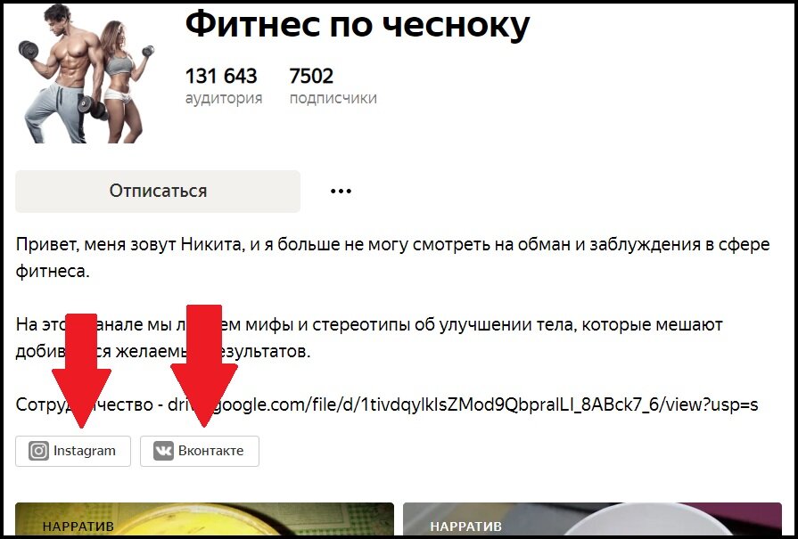Open the right narrative card with white cup
Image resolution: width=798 pixels, height=539 pixels.
click(592, 519)
